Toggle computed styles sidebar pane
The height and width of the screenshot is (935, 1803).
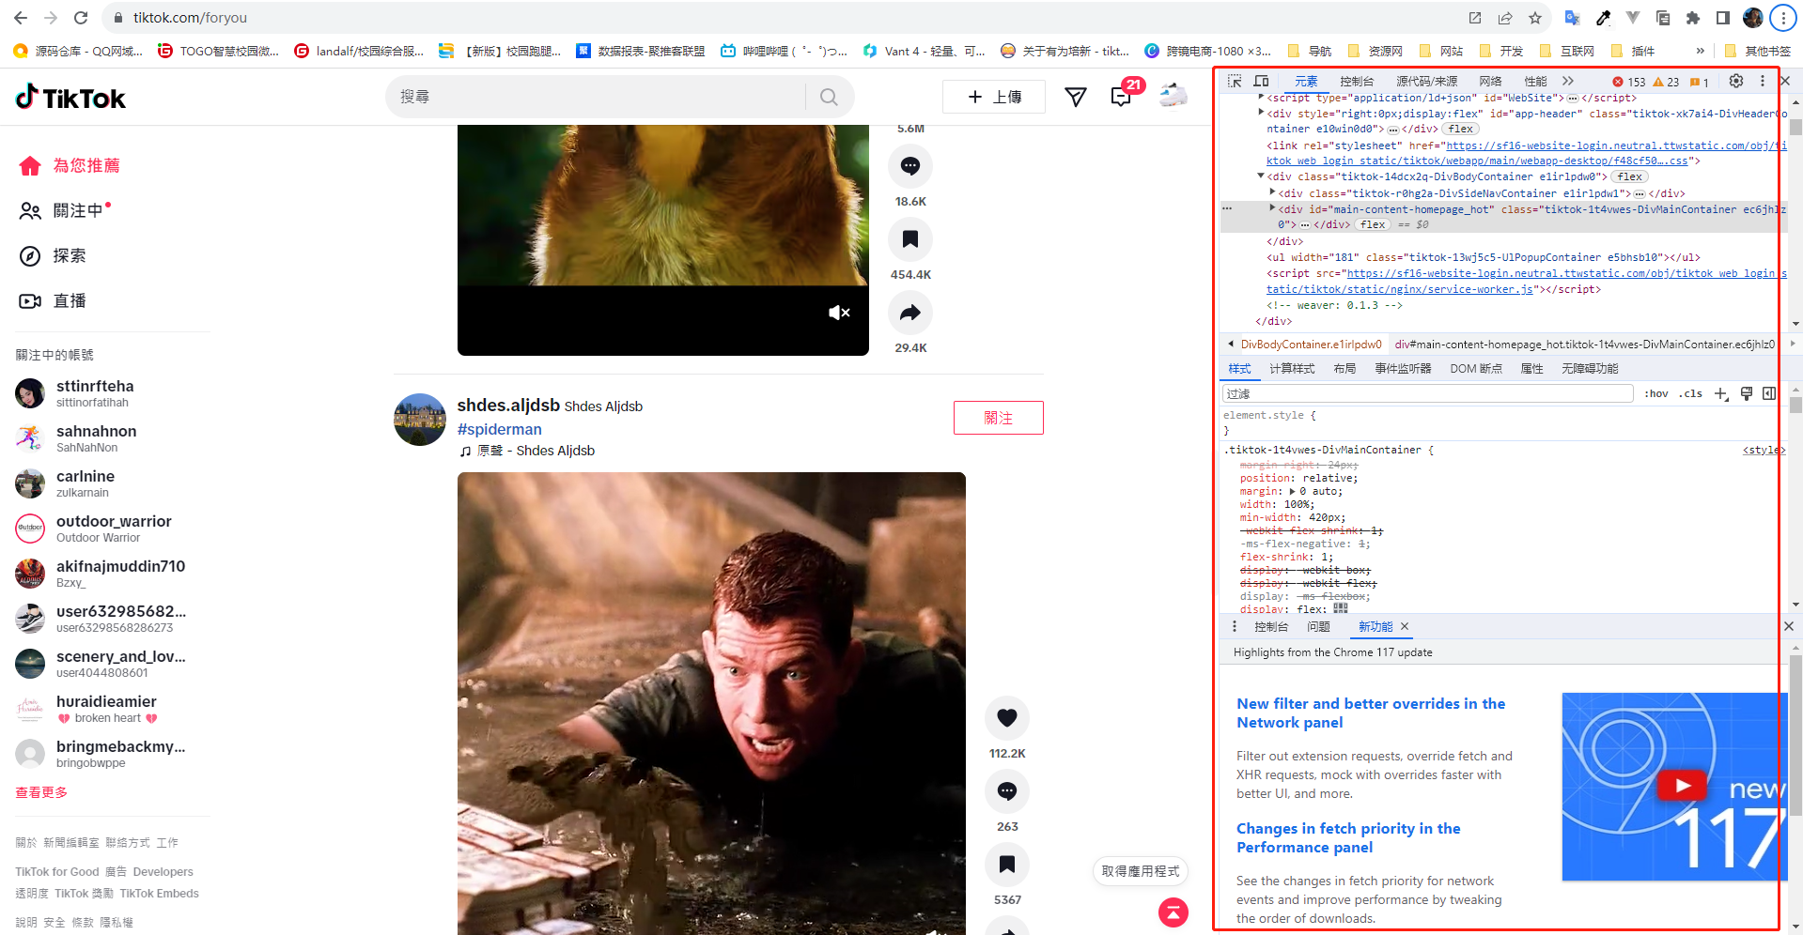1769,393
